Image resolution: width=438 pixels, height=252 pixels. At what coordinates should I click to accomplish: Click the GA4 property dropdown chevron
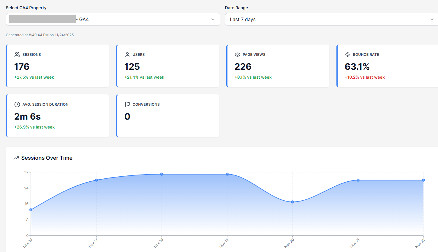coord(213,19)
